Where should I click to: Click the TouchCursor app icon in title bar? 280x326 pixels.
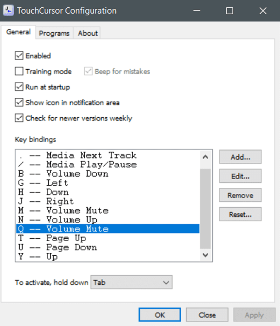click(8, 11)
